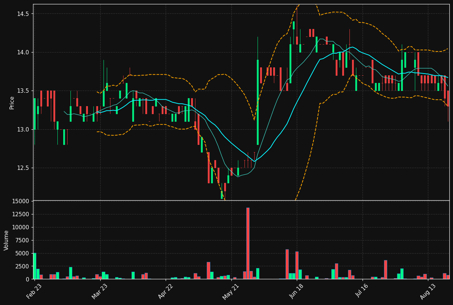453x305 pixels.
Task: Click the 14.5 price axis label
Action: (23, 14)
